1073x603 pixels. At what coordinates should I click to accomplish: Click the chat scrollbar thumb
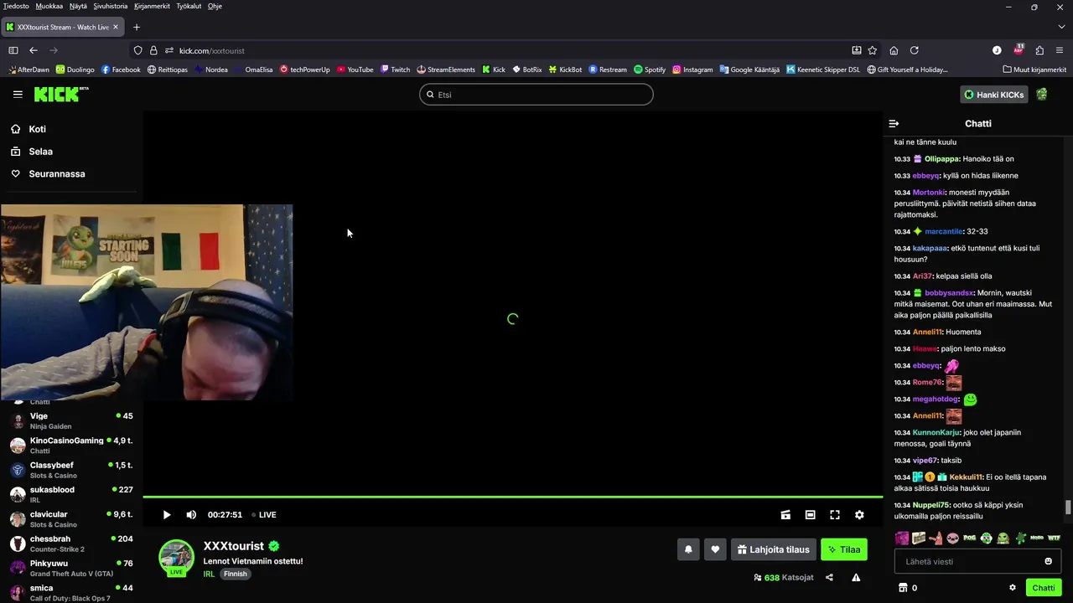[1067, 508]
